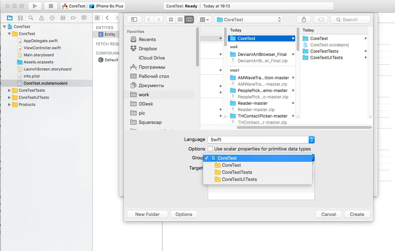The width and height of the screenshot is (395, 251).
Task: Collapse the CoreTest project root
Action: [4, 27]
